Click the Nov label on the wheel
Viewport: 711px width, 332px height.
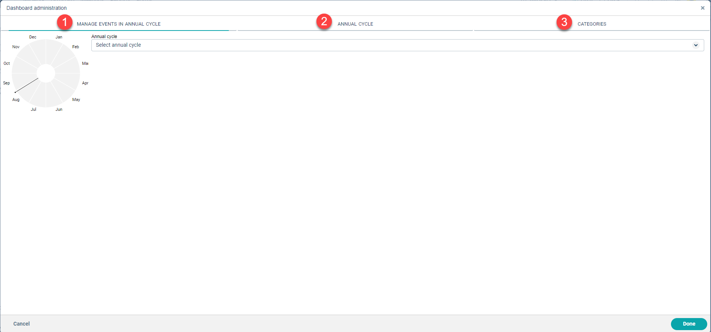16,47
